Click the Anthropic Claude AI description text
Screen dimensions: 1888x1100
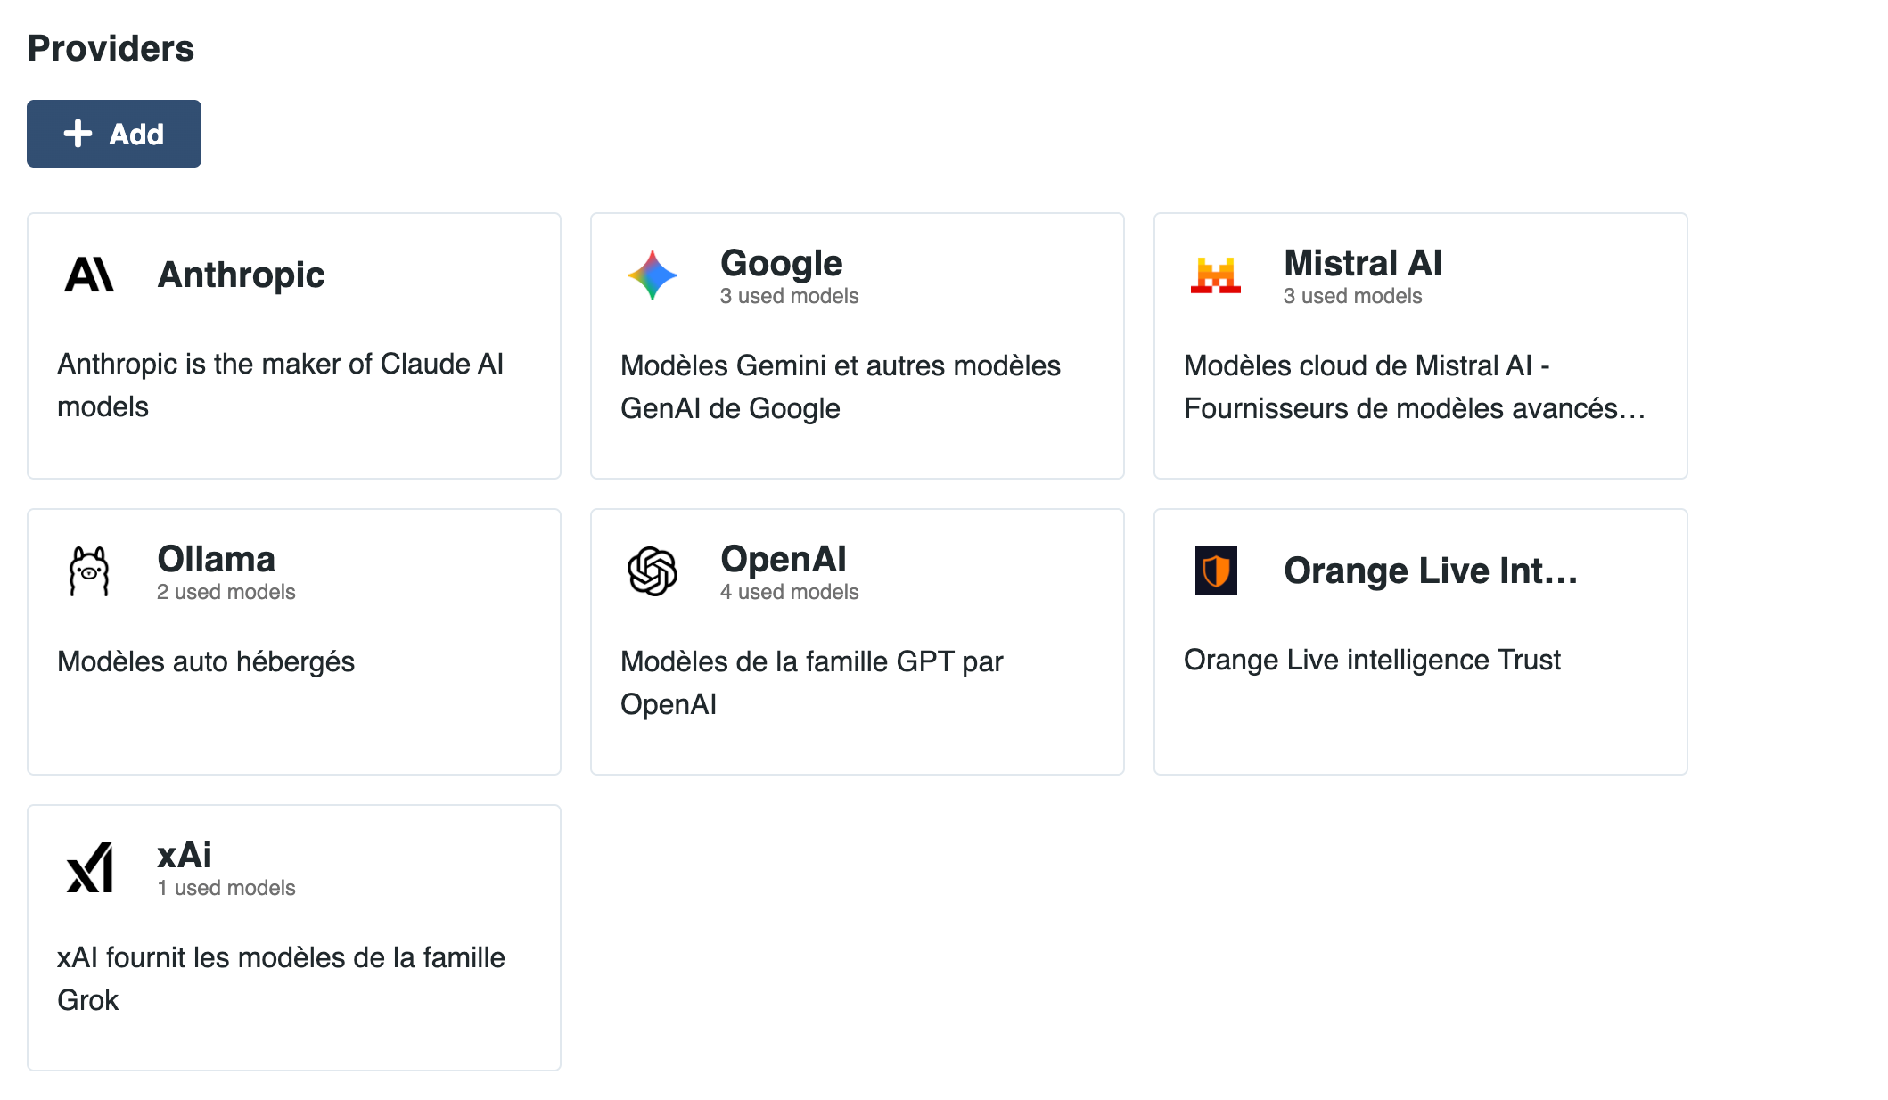pos(280,385)
